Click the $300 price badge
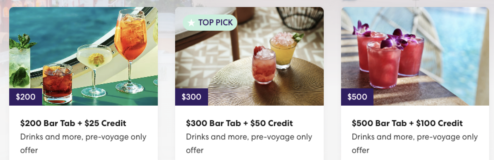 (191, 97)
